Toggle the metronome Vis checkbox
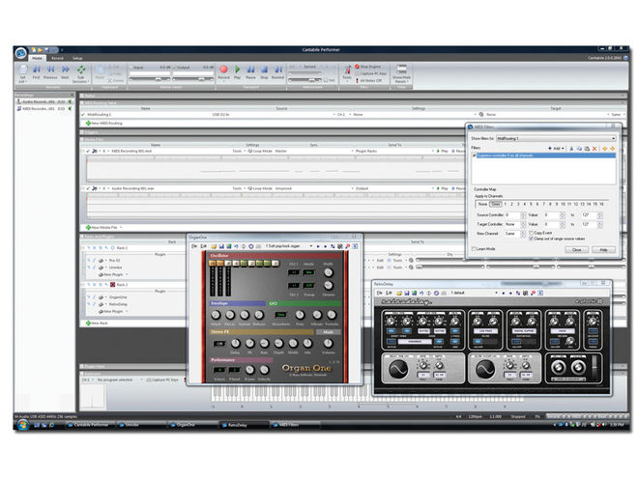638x478 pixels. coord(326,80)
